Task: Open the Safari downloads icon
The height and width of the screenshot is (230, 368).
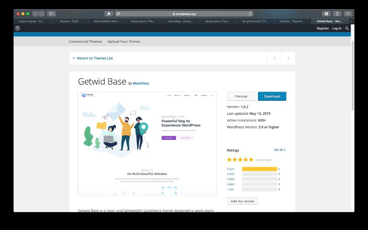Action: point(326,14)
